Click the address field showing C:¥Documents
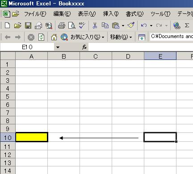193x174 pixels. pos(172,37)
